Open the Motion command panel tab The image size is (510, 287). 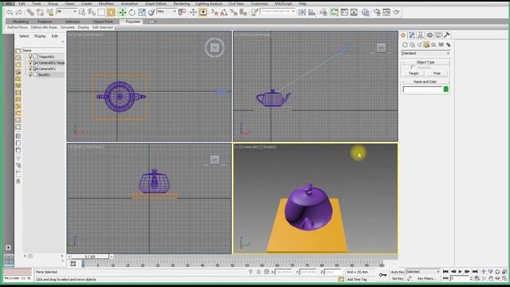(430, 35)
